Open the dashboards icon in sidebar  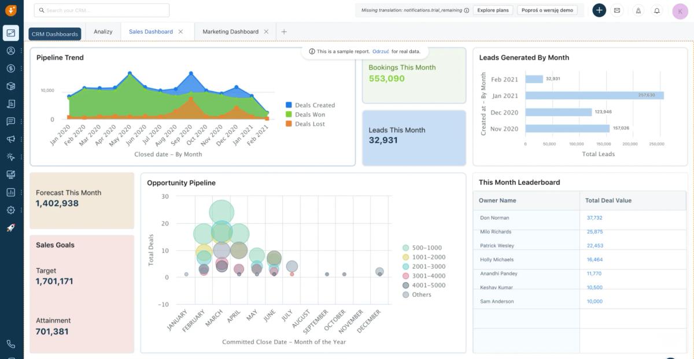[11, 33]
